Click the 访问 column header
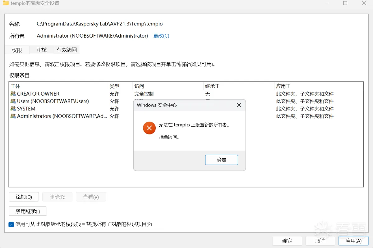 click(168, 86)
